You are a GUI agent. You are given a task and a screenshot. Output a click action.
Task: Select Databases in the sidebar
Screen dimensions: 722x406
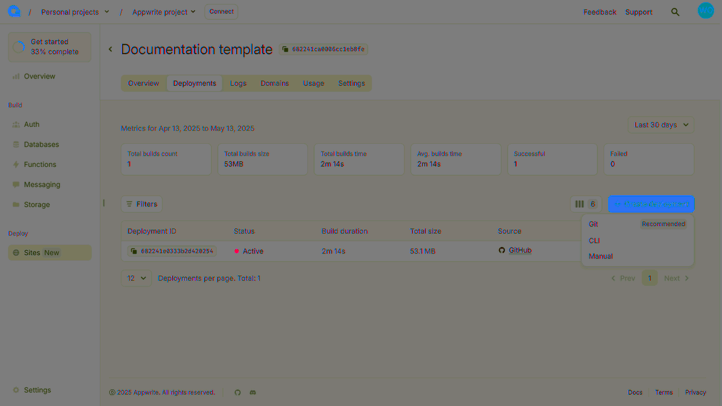42,144
